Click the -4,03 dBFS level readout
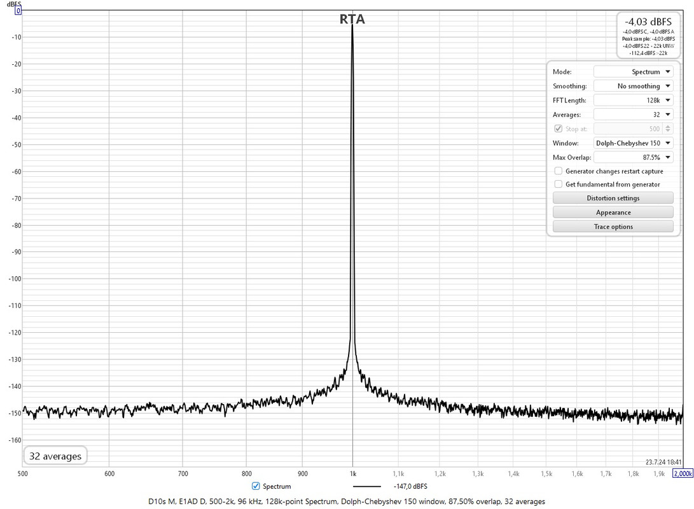Viewport: 694px width, 509px height. (648, 22)
